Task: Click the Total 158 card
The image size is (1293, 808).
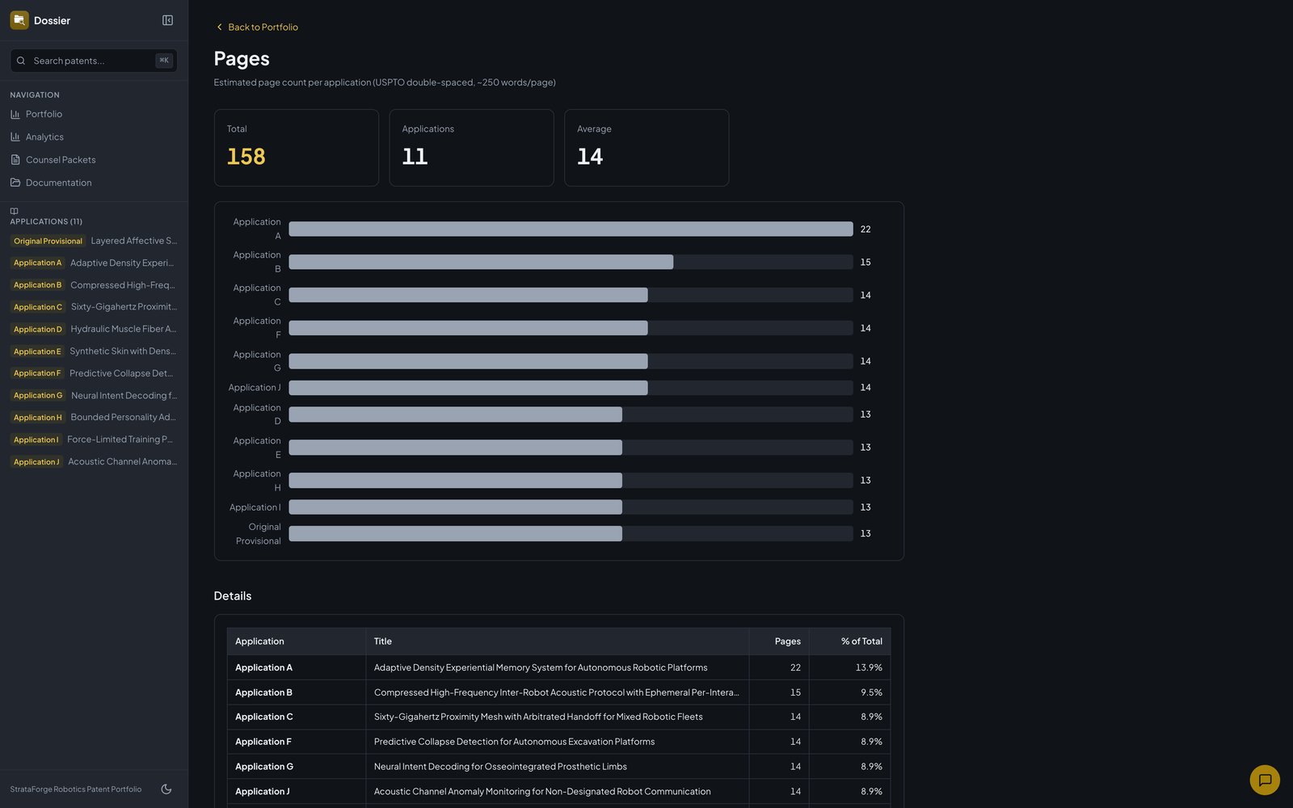Action: pos(297,148)
